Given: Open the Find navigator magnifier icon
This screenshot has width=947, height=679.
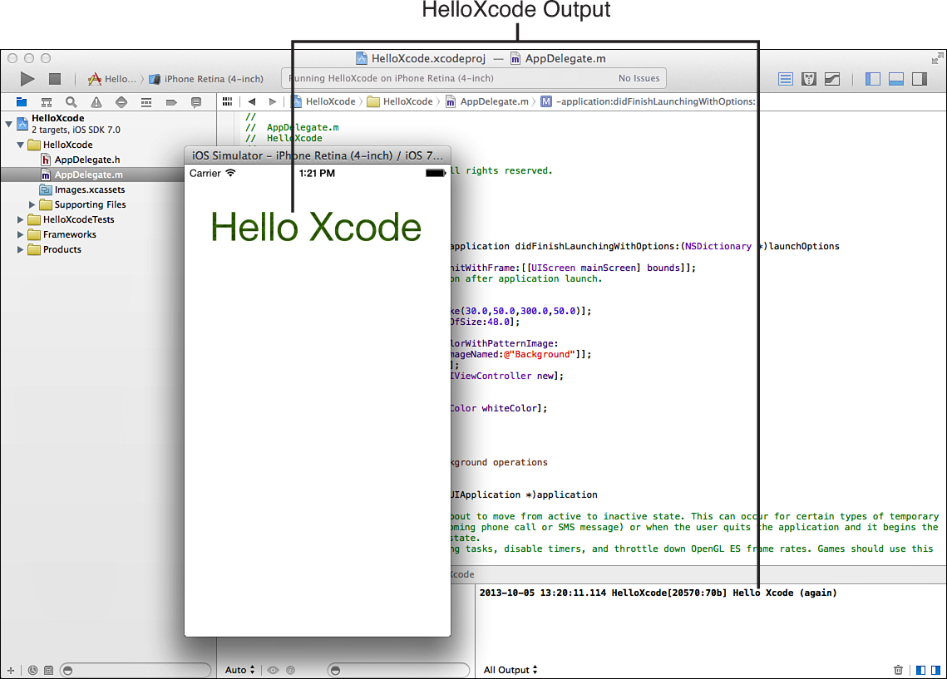Looking at the screenshot, I should pyautogui.click(x=72, y=102).
